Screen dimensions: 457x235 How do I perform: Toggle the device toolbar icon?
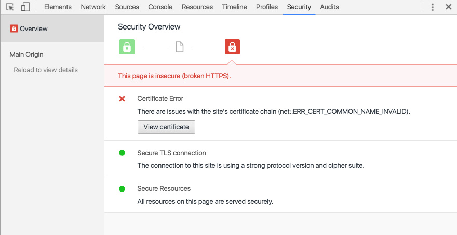tap(25, 7)
